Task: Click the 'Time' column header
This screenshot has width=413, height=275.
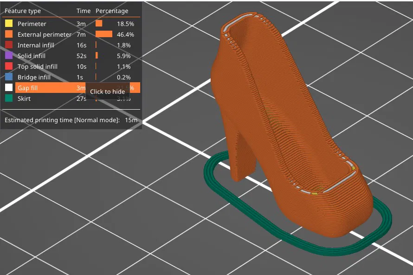Action: [x=84, y=11]
